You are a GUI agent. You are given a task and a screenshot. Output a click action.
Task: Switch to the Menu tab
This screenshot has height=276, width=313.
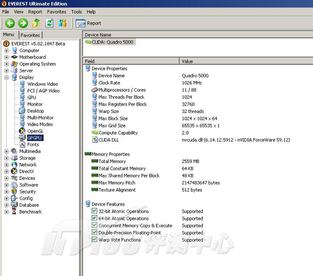click(x=9, y=34)
